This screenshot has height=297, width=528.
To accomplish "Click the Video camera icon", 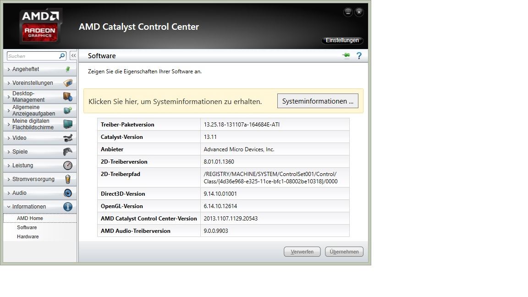I will 68,137.
